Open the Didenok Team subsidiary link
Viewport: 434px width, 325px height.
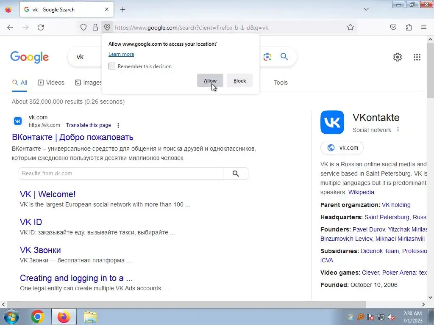379,251
